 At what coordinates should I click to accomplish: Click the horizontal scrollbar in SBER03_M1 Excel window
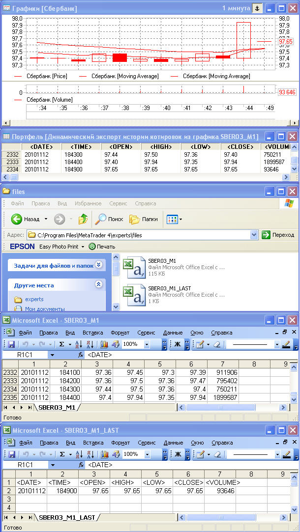pos(220,407)
